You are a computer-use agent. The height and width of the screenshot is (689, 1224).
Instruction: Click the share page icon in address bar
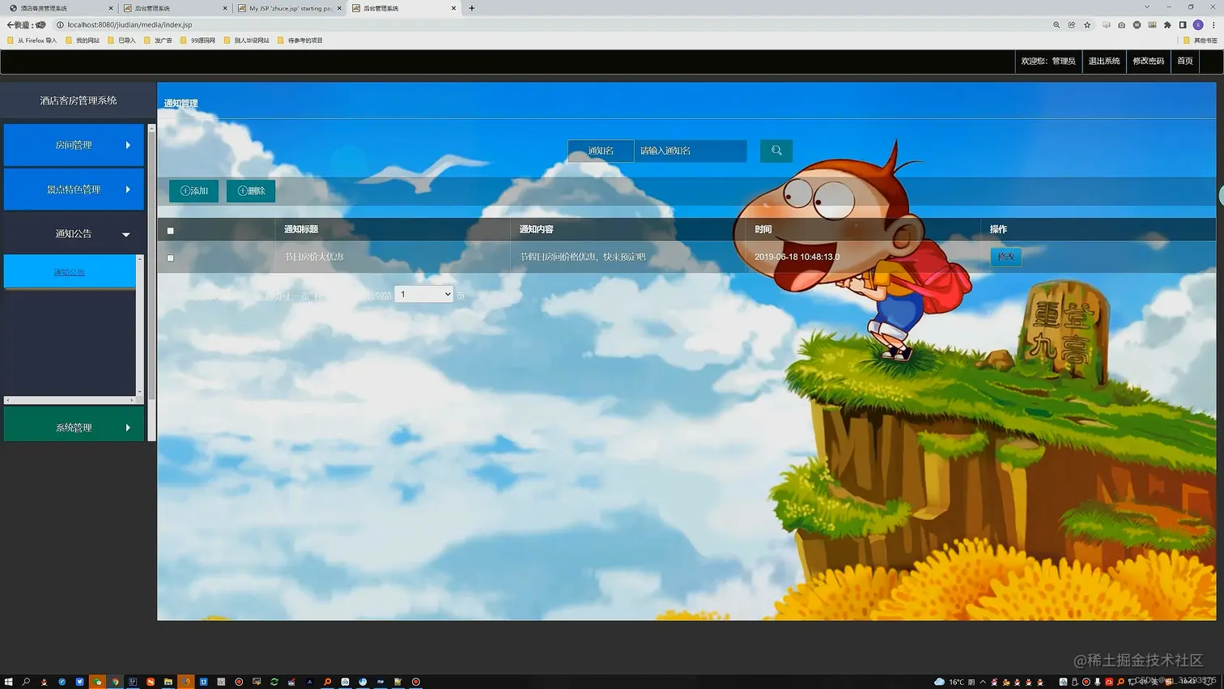[x=1072, y=25]
